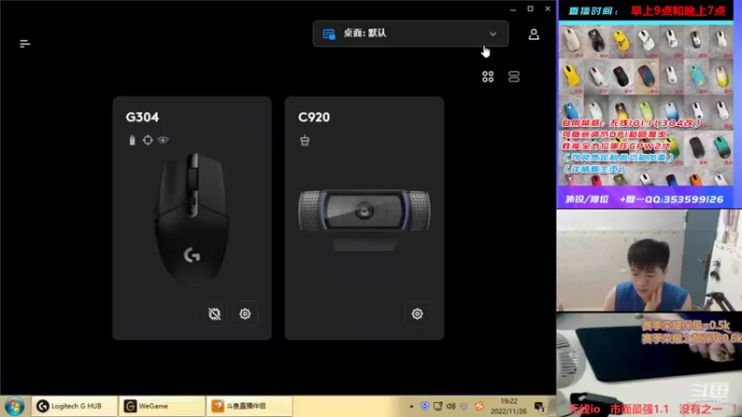Viewport: 742px width, 417px height.
Task: Open G304 settings gear
Action: [x=245, y=313]
